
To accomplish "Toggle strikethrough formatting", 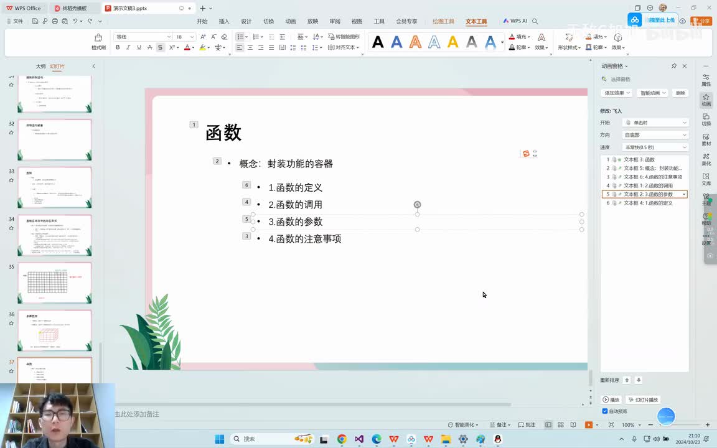I will (x=149, y=47).
